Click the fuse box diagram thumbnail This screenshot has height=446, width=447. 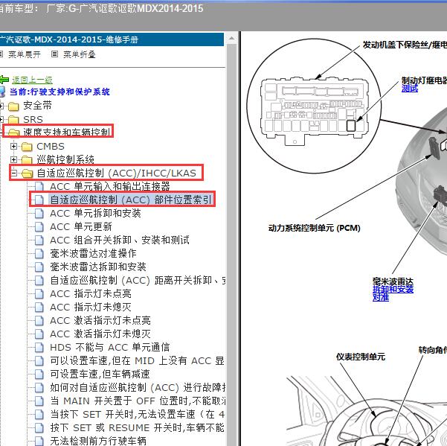(x=315, y=111)
